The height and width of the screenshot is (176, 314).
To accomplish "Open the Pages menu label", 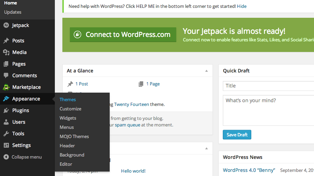I will 19,64.
